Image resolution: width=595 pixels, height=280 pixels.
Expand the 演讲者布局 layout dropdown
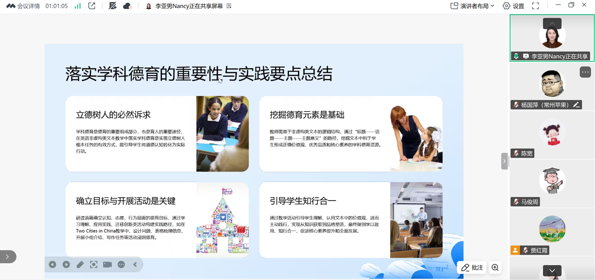[x=472, y=6]
